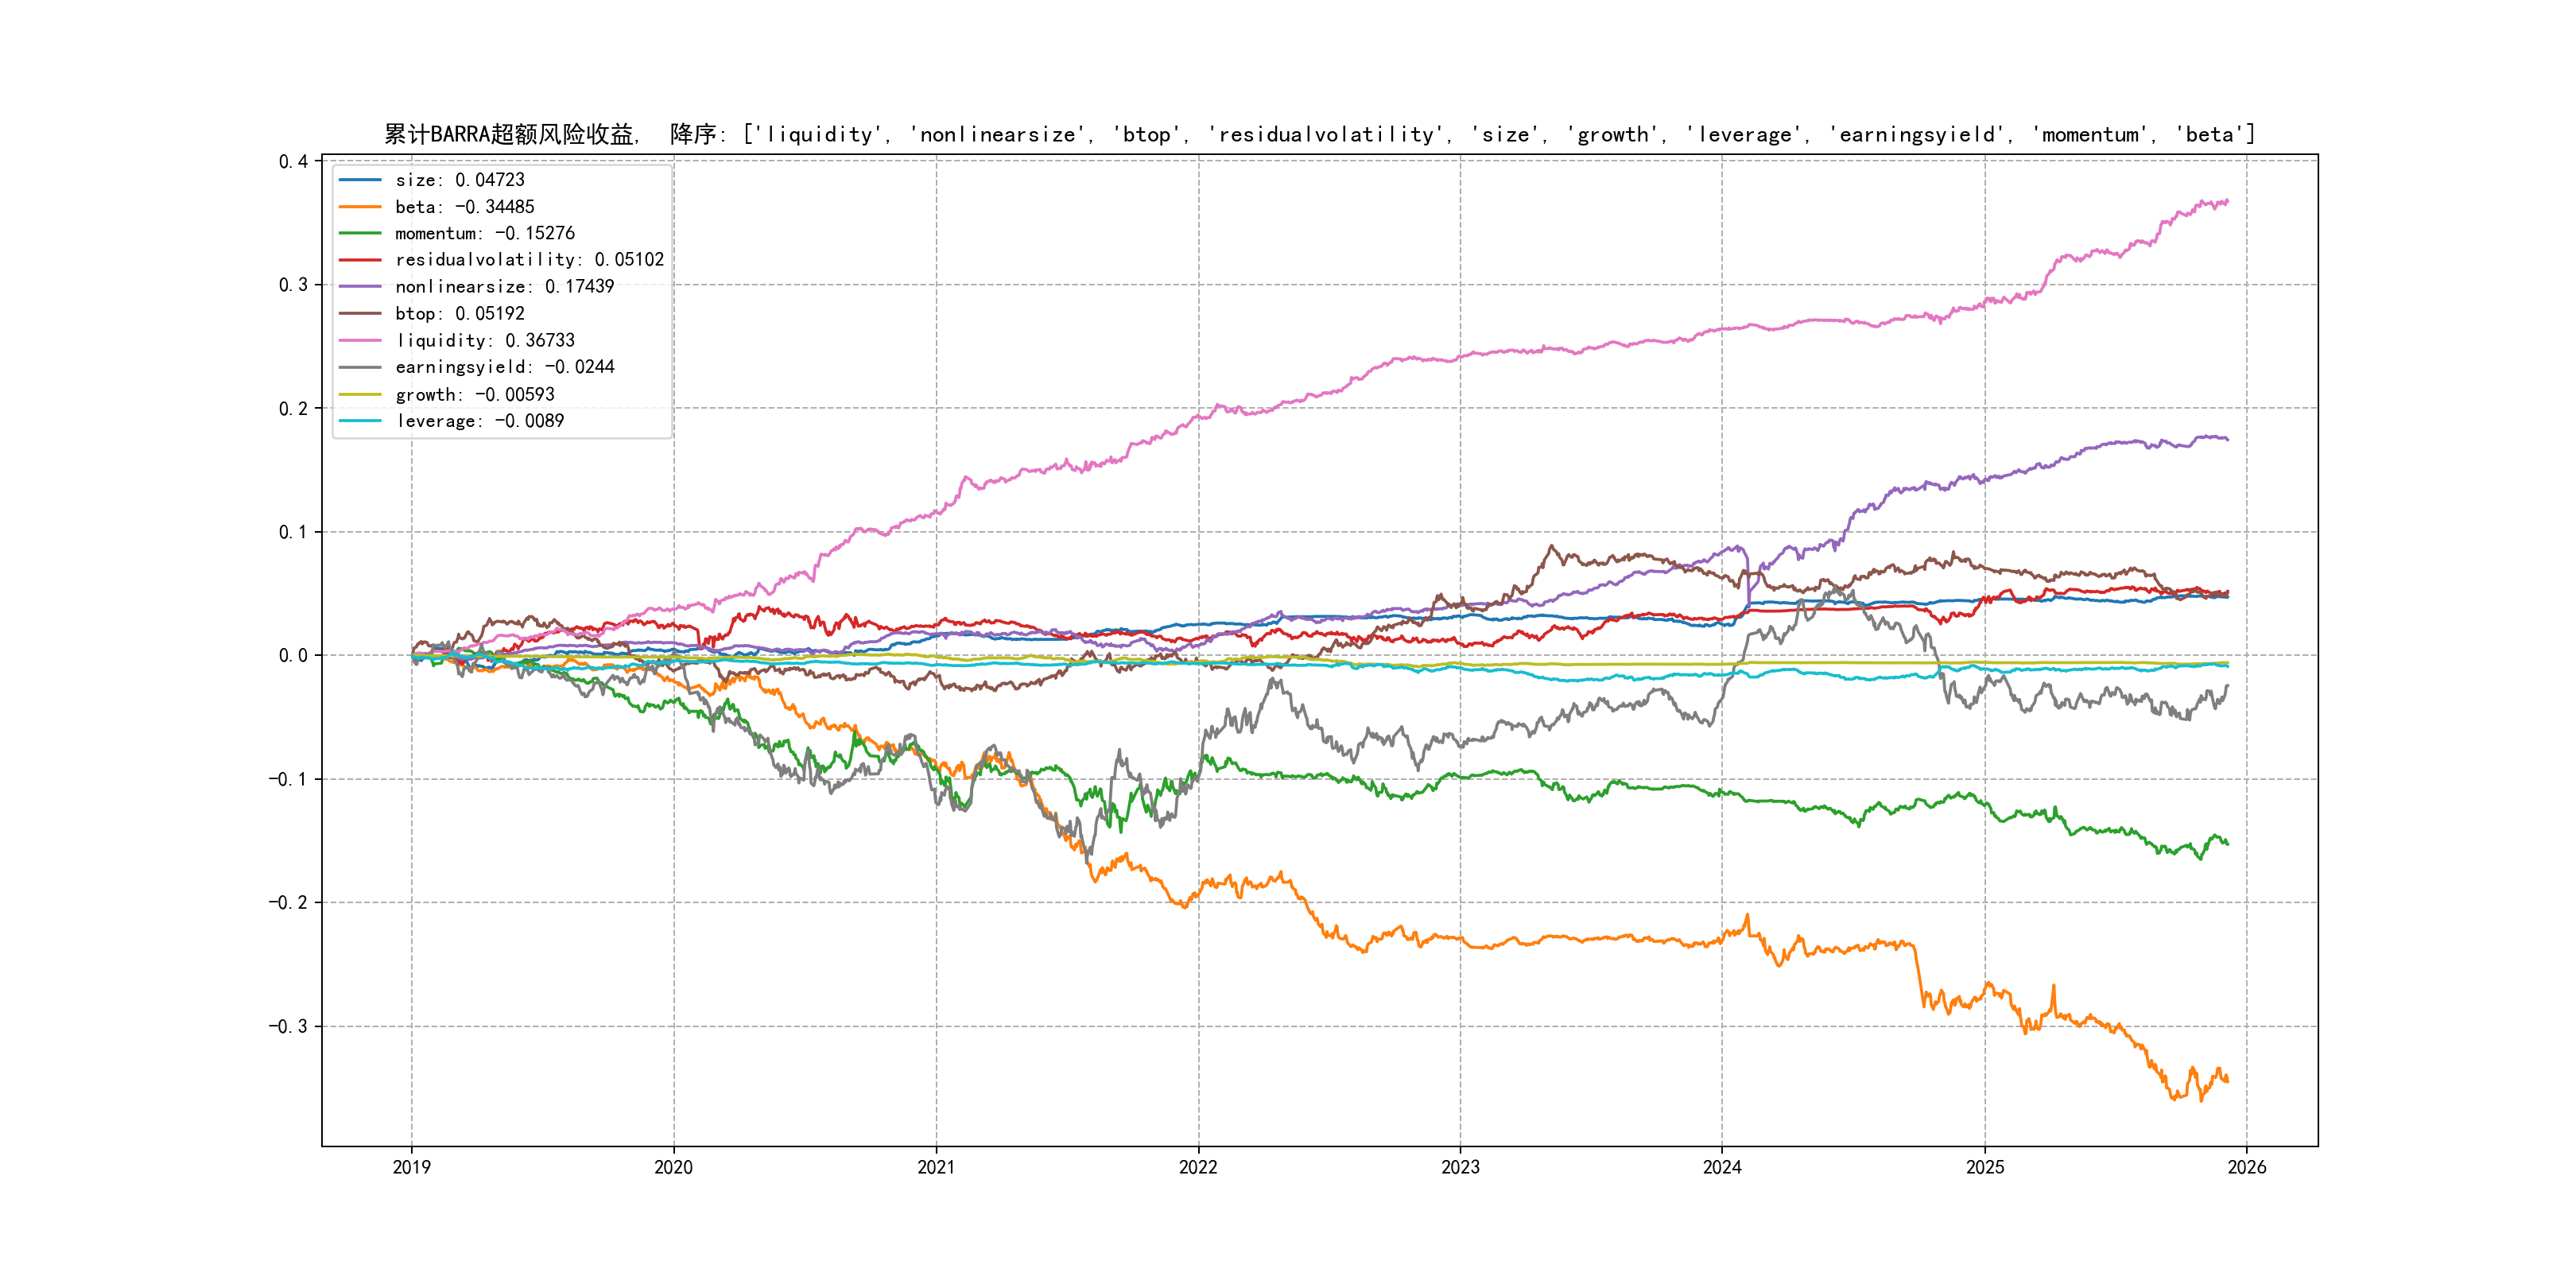
Task: Click the 'size: 0.04723' legend label
Action: 459,180
